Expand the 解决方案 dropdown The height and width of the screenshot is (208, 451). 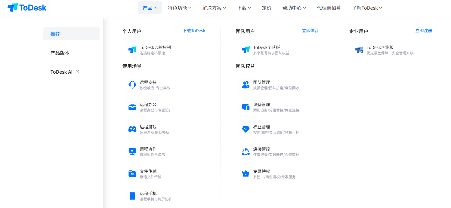point(214,8)
